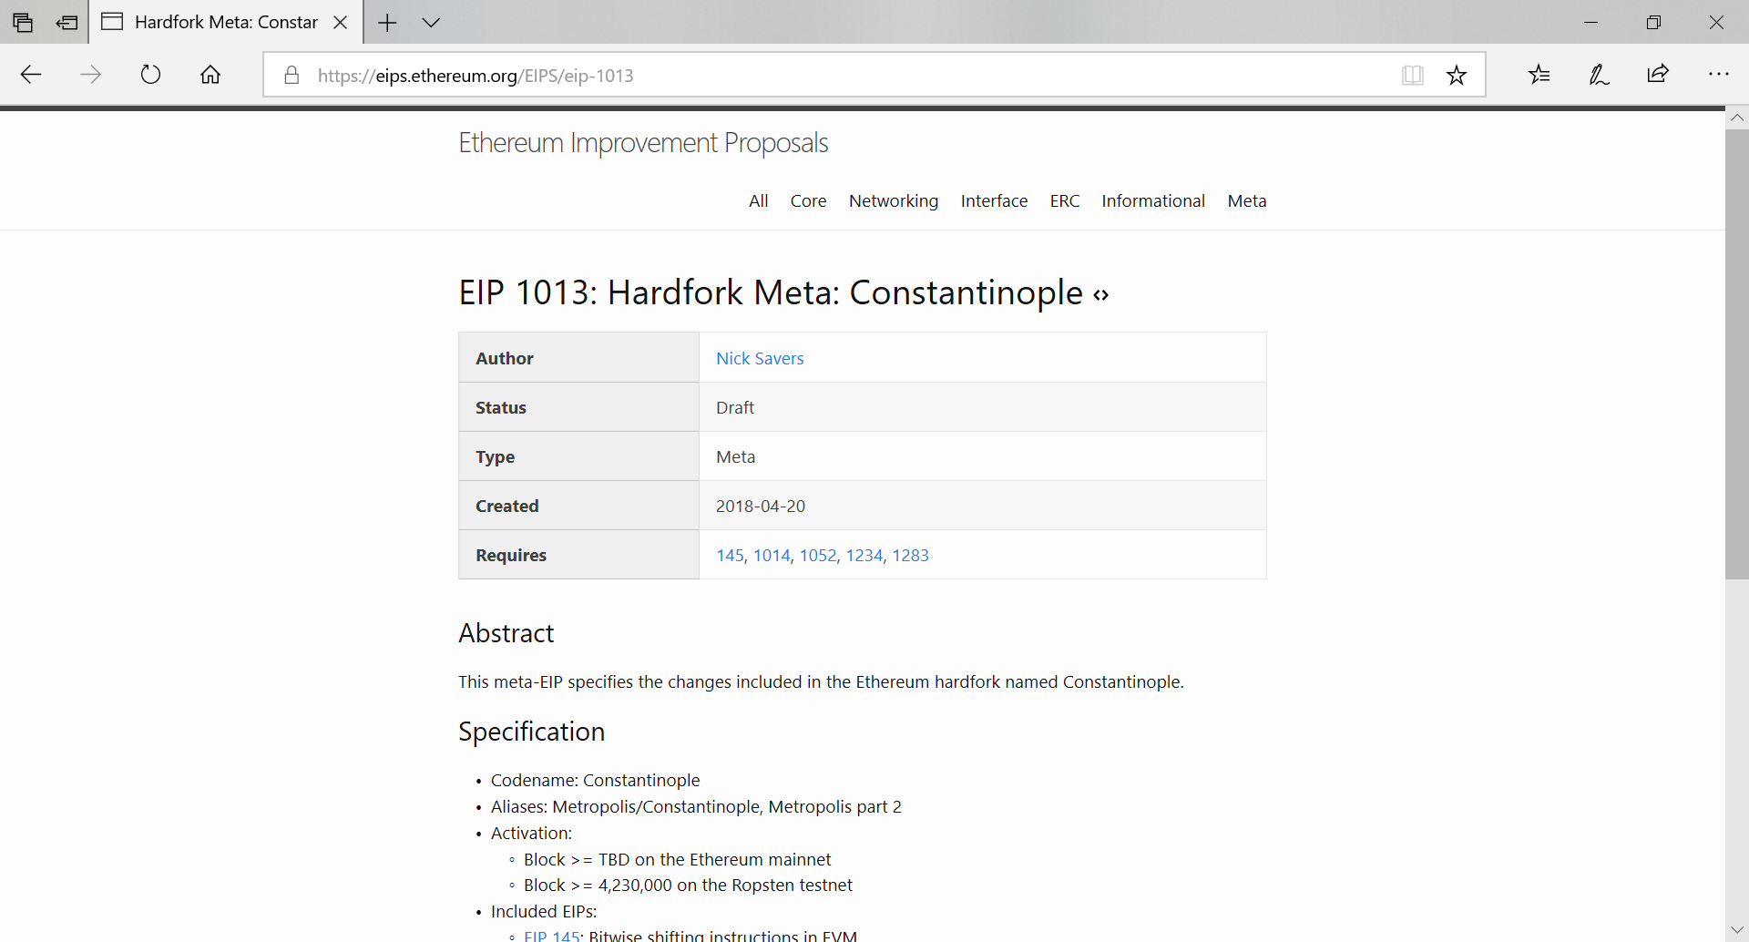The height and width of the screenshot is (942, 1749).
Task: Add this page to favorites
Action: pyautogui.click(x=1457, y=75)
